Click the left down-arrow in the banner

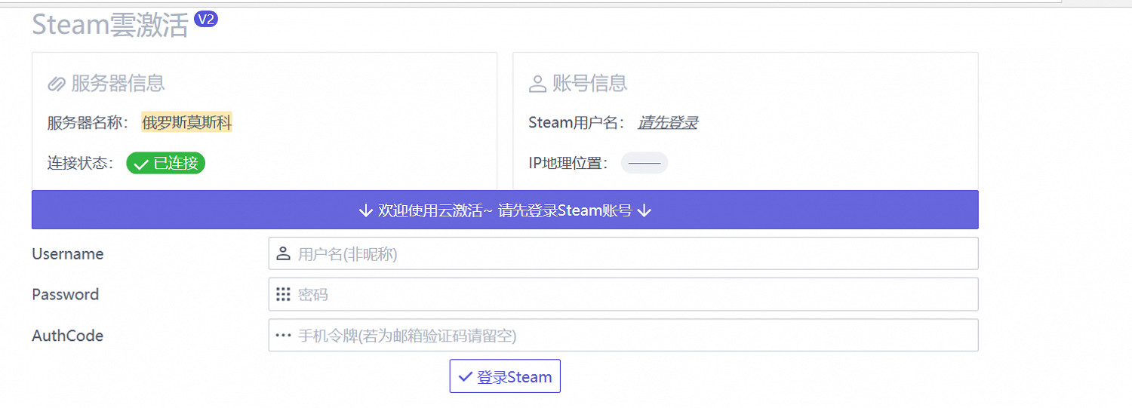[x=366, y=210]
